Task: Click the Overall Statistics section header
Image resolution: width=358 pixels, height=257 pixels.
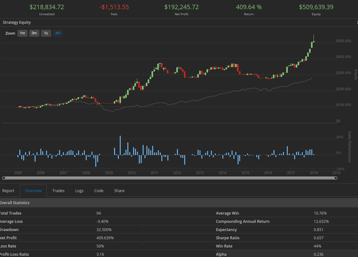Action: [15, 203]
